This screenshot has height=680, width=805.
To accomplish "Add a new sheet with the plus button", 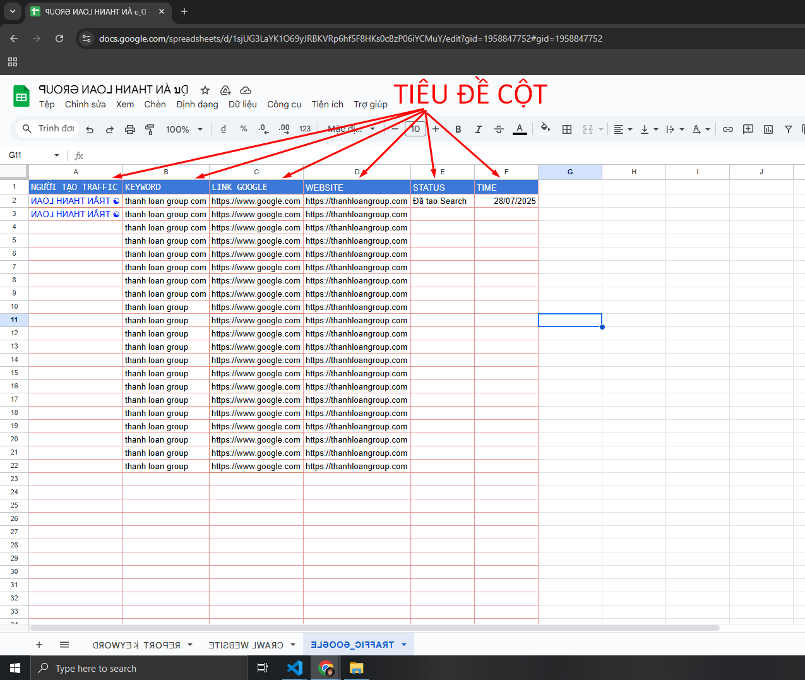I will pyautogui.click(x=39, y=645).
